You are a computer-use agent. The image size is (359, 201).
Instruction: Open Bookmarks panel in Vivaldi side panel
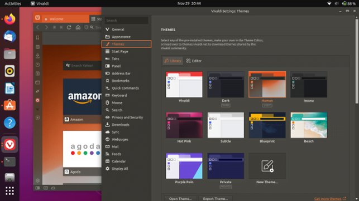37,37
